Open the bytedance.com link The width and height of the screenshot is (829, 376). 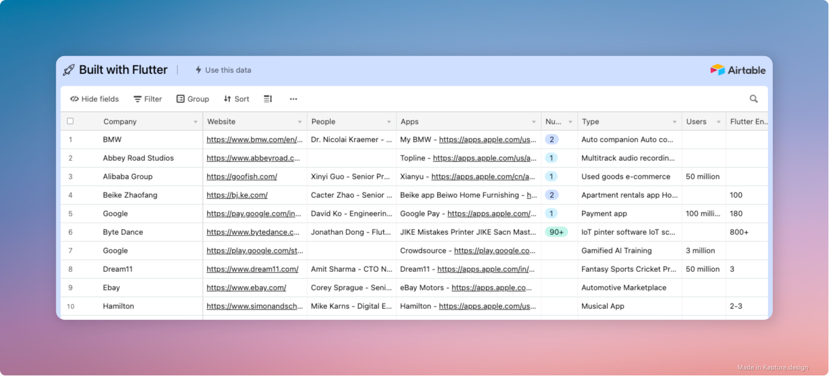(x=254, y=232)
